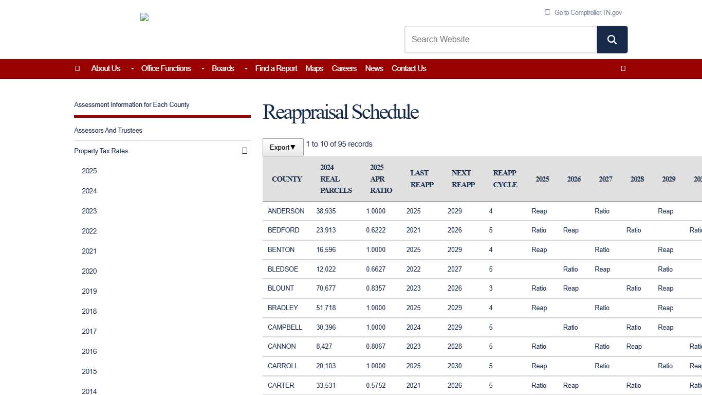The width and height of the screenshot is (702, 395).
Task: Select the 2025 tax rates year
Action: pos(89,171)
